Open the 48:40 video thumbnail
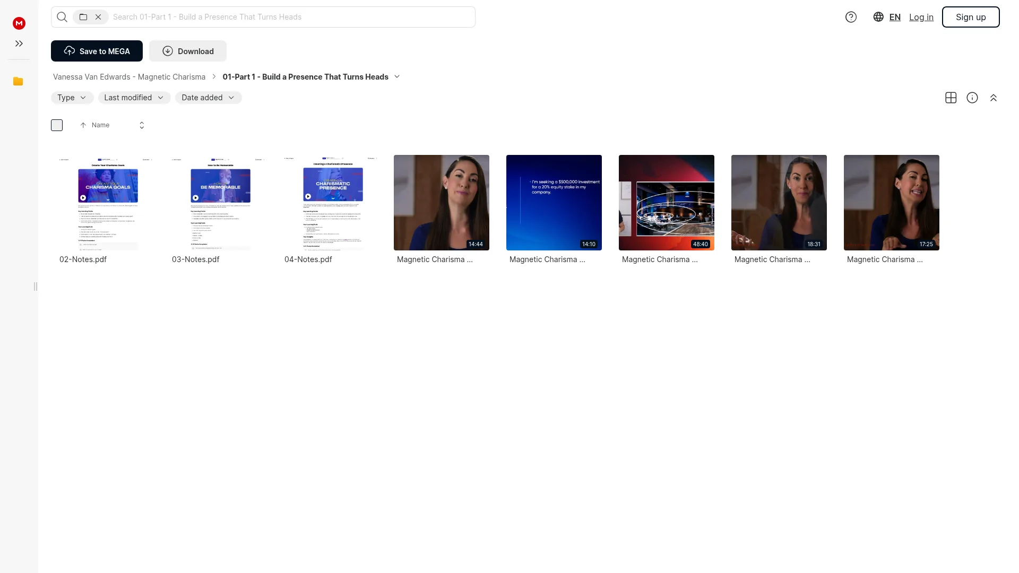Screen dimensions: 1019x573 (667, 203)
